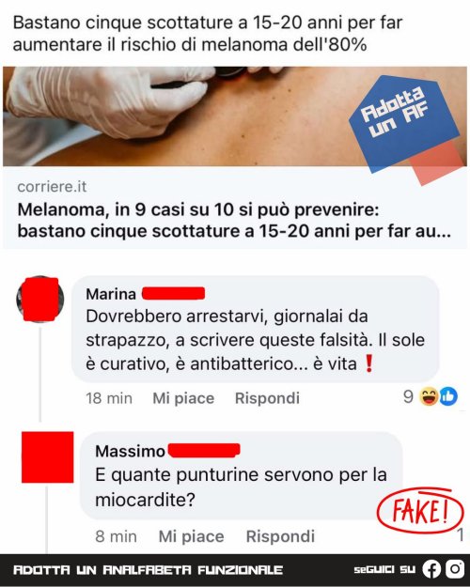Like Massimo's reply with Mi piace

pyautogui.click(x=191, y=536)
